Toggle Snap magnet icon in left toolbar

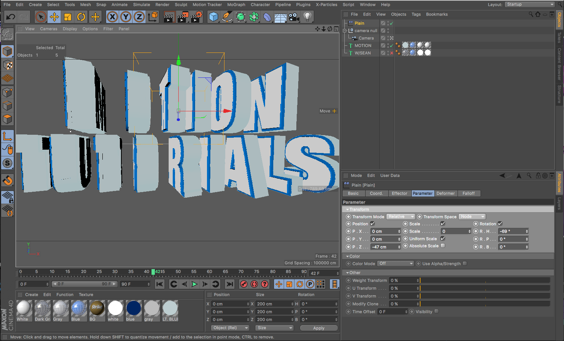click(x=7, y=181)
